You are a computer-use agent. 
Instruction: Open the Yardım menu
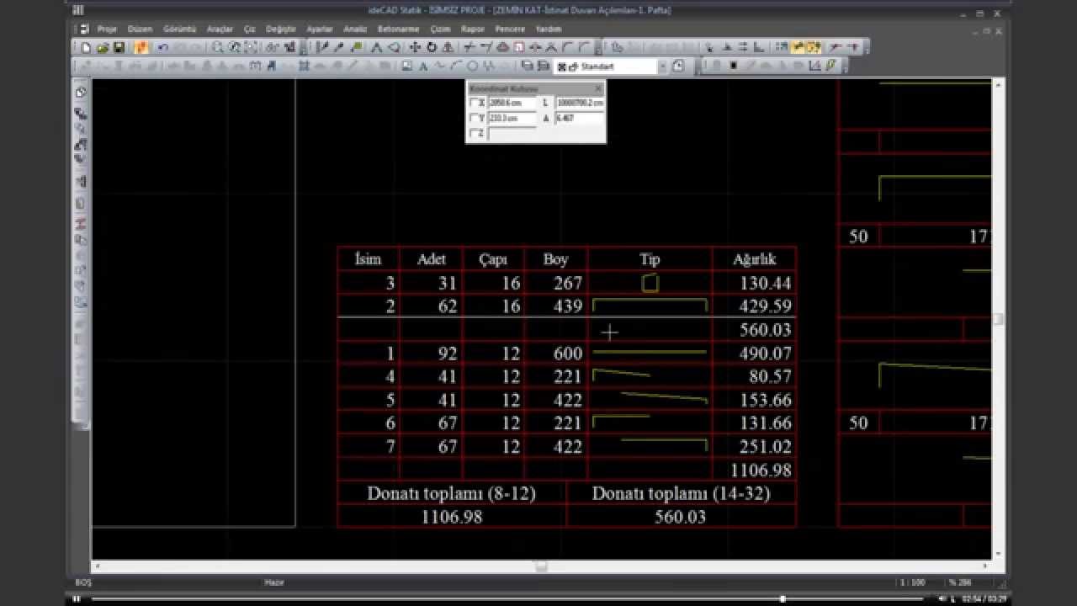tap(549, 29)
